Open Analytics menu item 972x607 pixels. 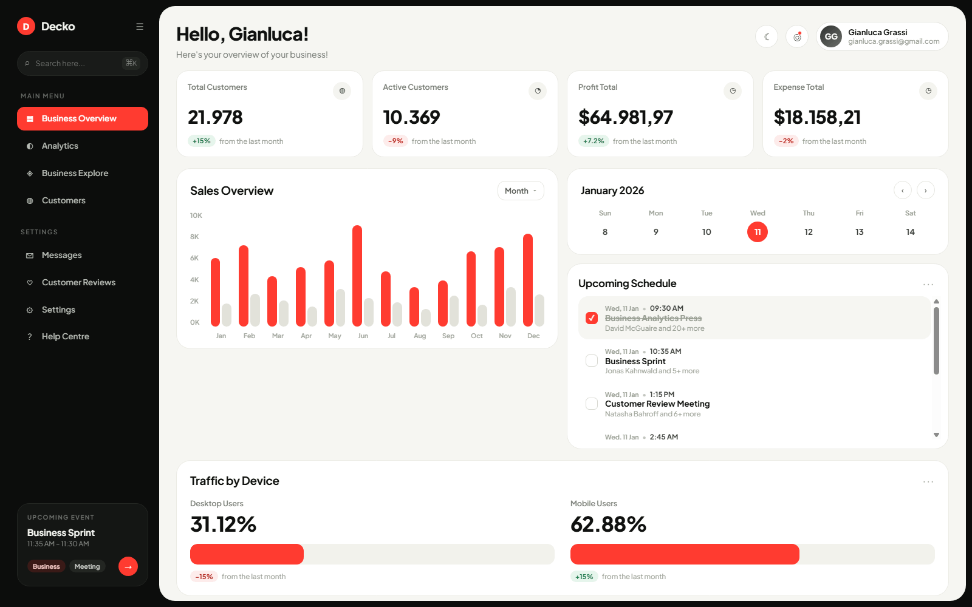pos(83,146)
